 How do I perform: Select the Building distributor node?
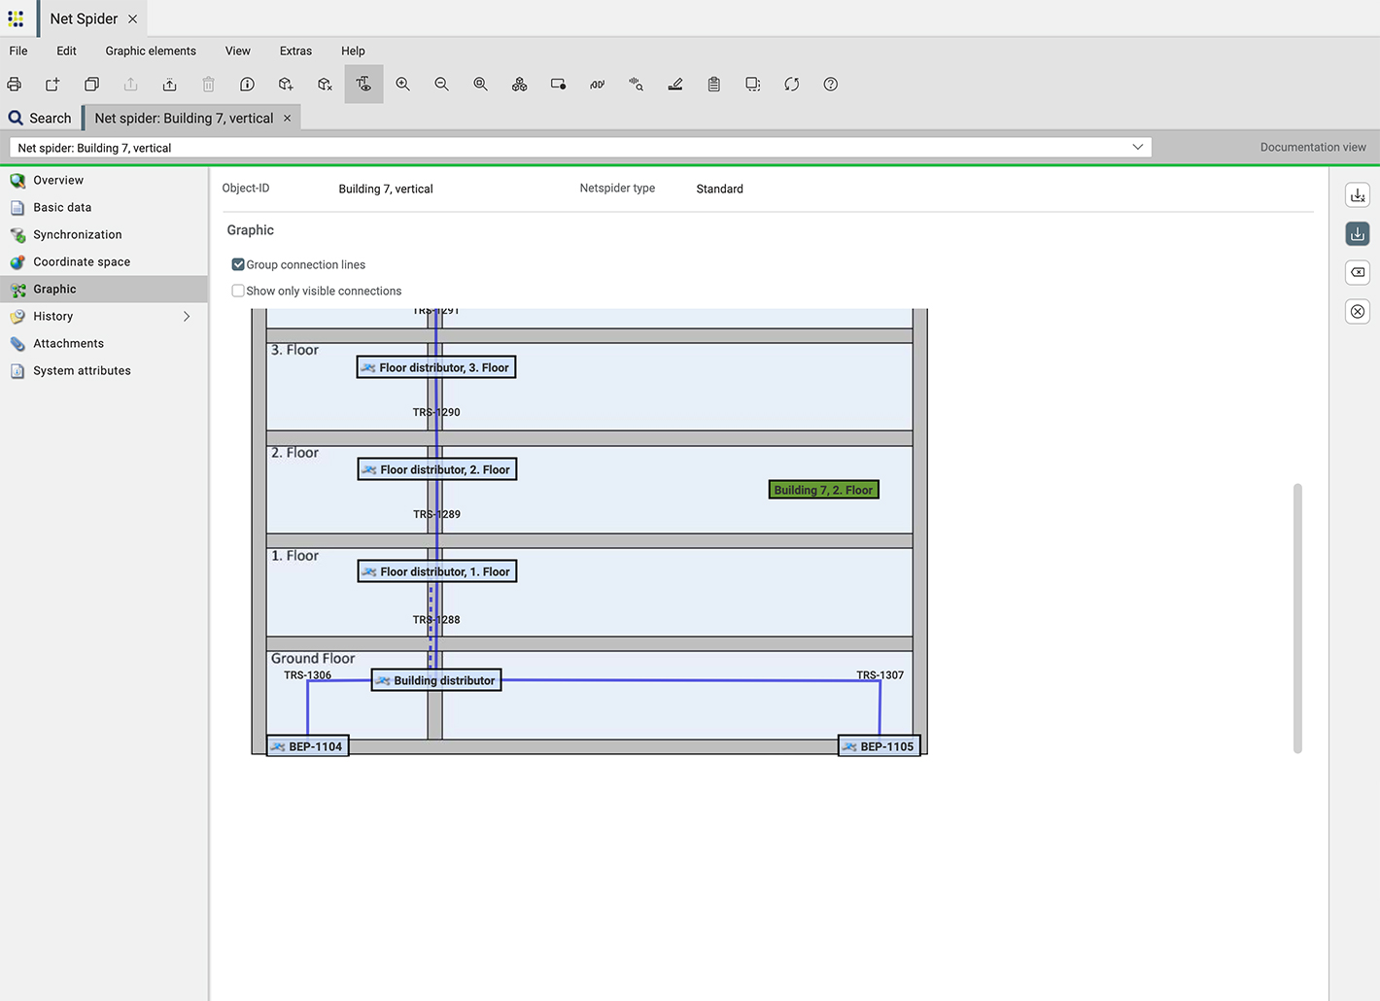point(434,679)
